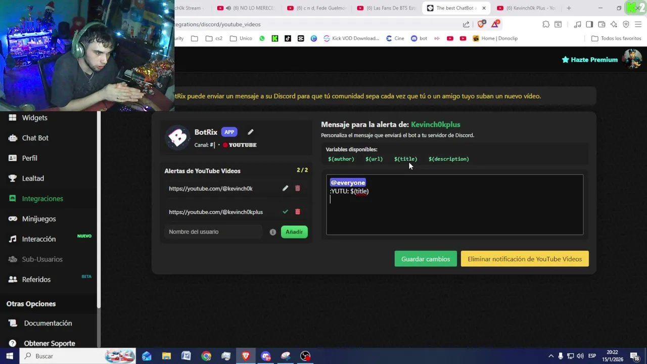Click inside the alert message text area
The width and height of the screenshot is (647, 364).
(454, 205)
